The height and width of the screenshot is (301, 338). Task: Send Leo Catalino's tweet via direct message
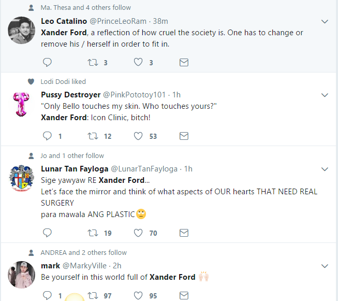point(183,62)
